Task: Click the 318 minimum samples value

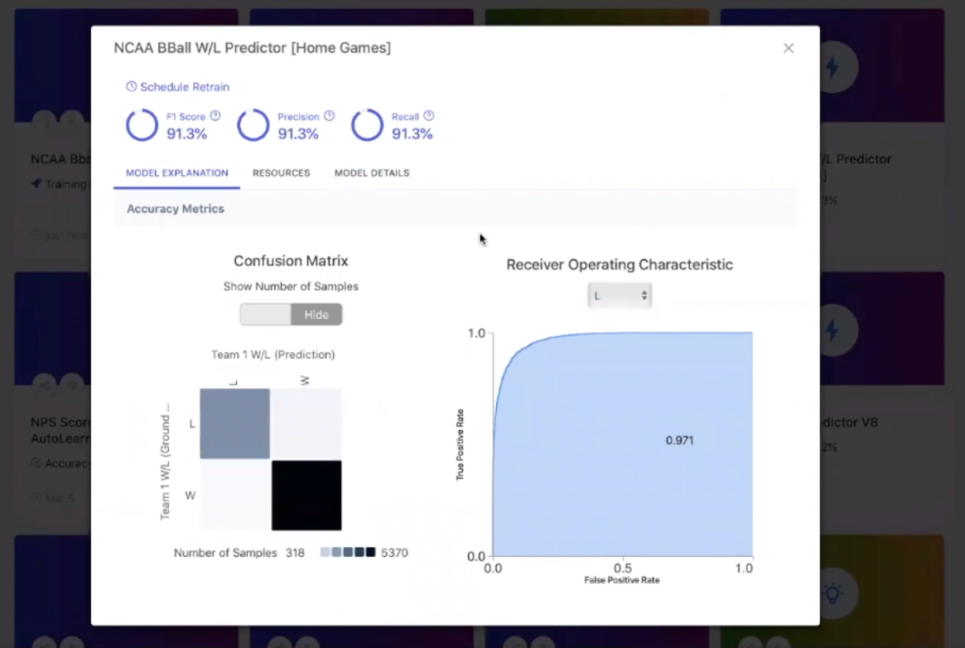Action: [x=295, y=552]
